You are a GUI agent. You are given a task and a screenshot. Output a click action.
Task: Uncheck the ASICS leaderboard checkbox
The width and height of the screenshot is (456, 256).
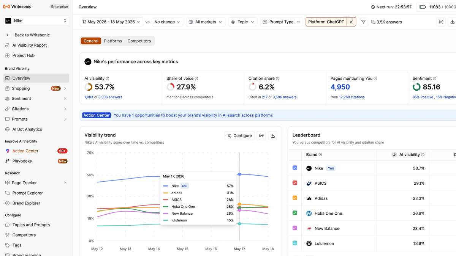pyautogui.click(x=295, y=183)
